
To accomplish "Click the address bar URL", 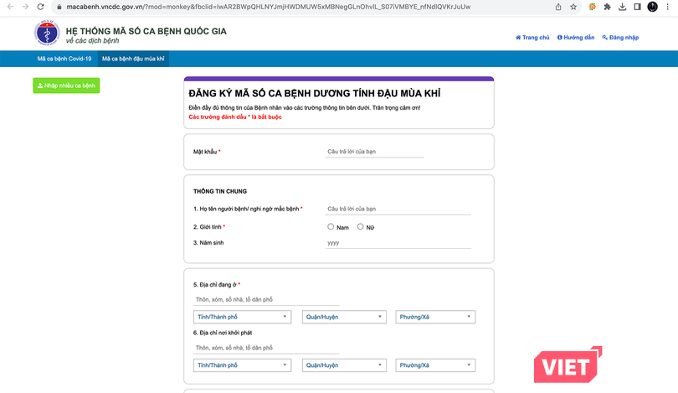I will (x=268, y=7).
